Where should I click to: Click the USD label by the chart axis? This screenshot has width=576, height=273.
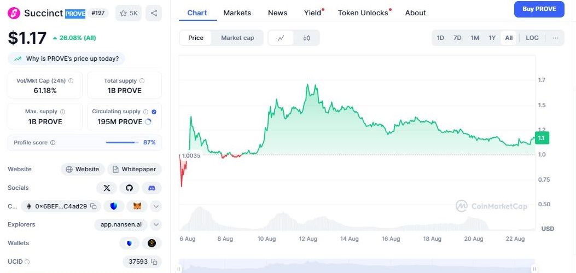[548, 229]
